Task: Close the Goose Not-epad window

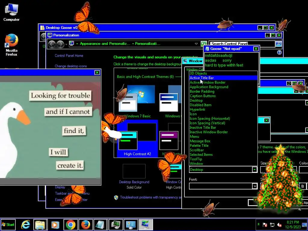Action: point(256,49)
